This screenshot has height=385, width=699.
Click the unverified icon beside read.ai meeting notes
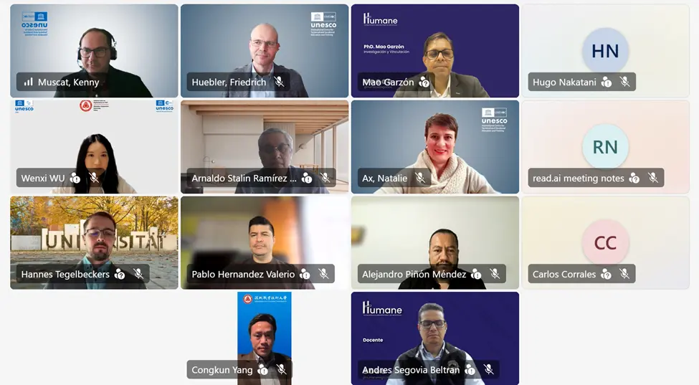tap(634, 179)
